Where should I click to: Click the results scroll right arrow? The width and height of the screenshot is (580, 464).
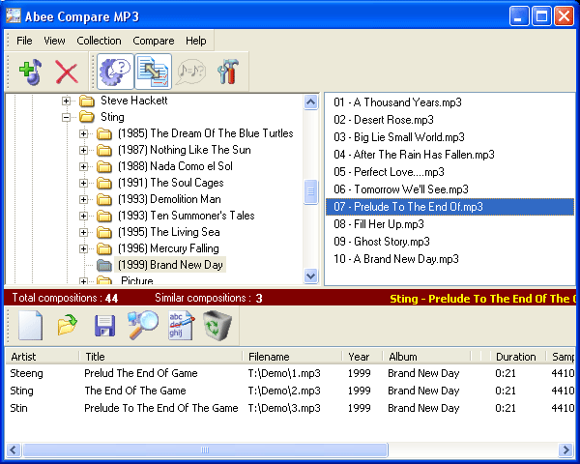click(565, 449)
